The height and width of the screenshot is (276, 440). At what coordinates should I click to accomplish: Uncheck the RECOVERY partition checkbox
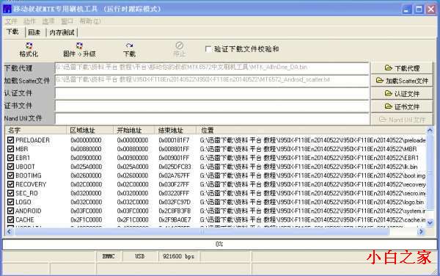click(x=11, y=184)
